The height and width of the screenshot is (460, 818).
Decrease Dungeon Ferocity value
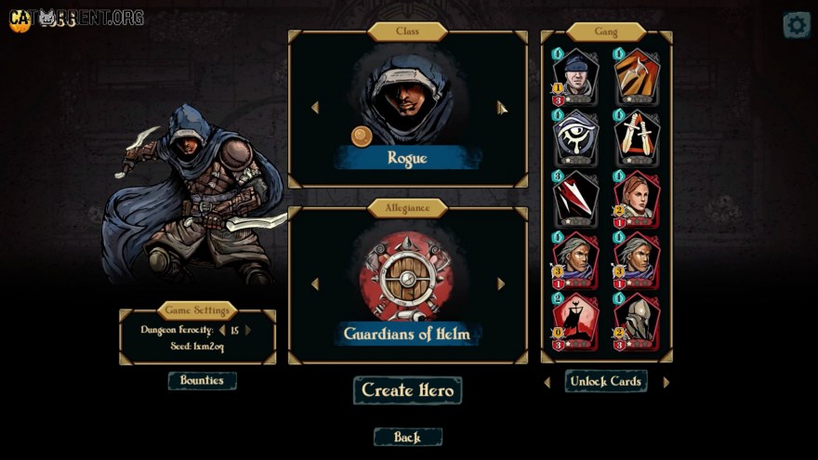click(222, 330)
